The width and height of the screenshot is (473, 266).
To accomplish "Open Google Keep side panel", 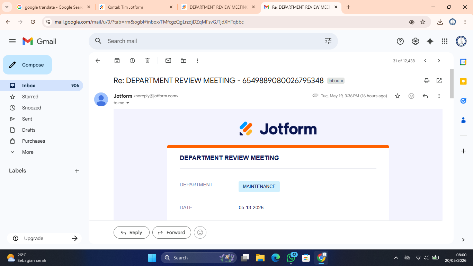I will pos(463,81).
